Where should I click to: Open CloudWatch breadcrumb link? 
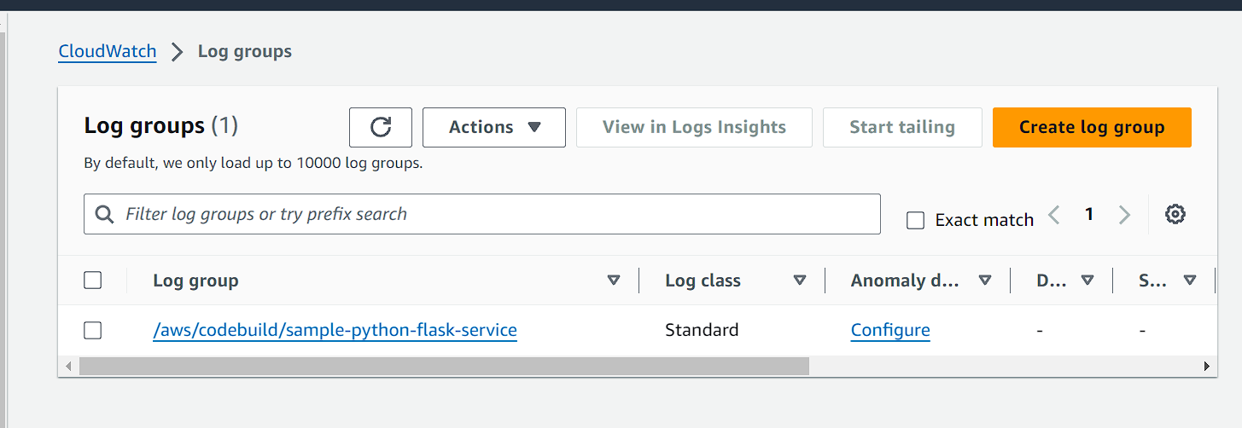point(108,51)
